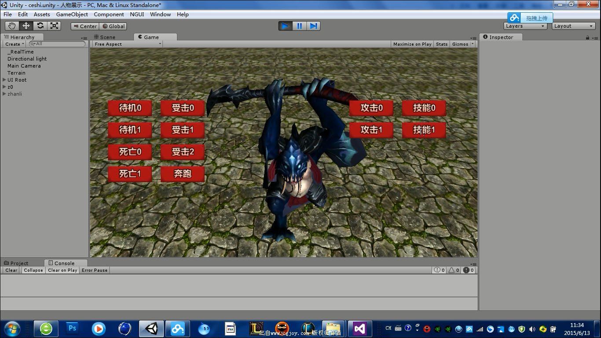Click the 技能1 button in game
601x338 pixels.
click(x=424, y=130)
